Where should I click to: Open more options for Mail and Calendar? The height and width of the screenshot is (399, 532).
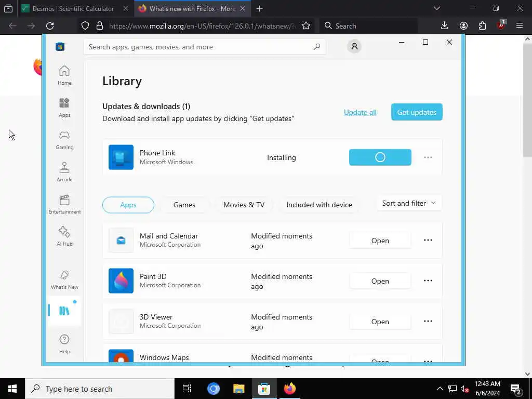428,240
